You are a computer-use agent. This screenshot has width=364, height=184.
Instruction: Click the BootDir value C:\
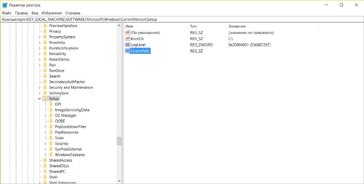click(230, 39)
